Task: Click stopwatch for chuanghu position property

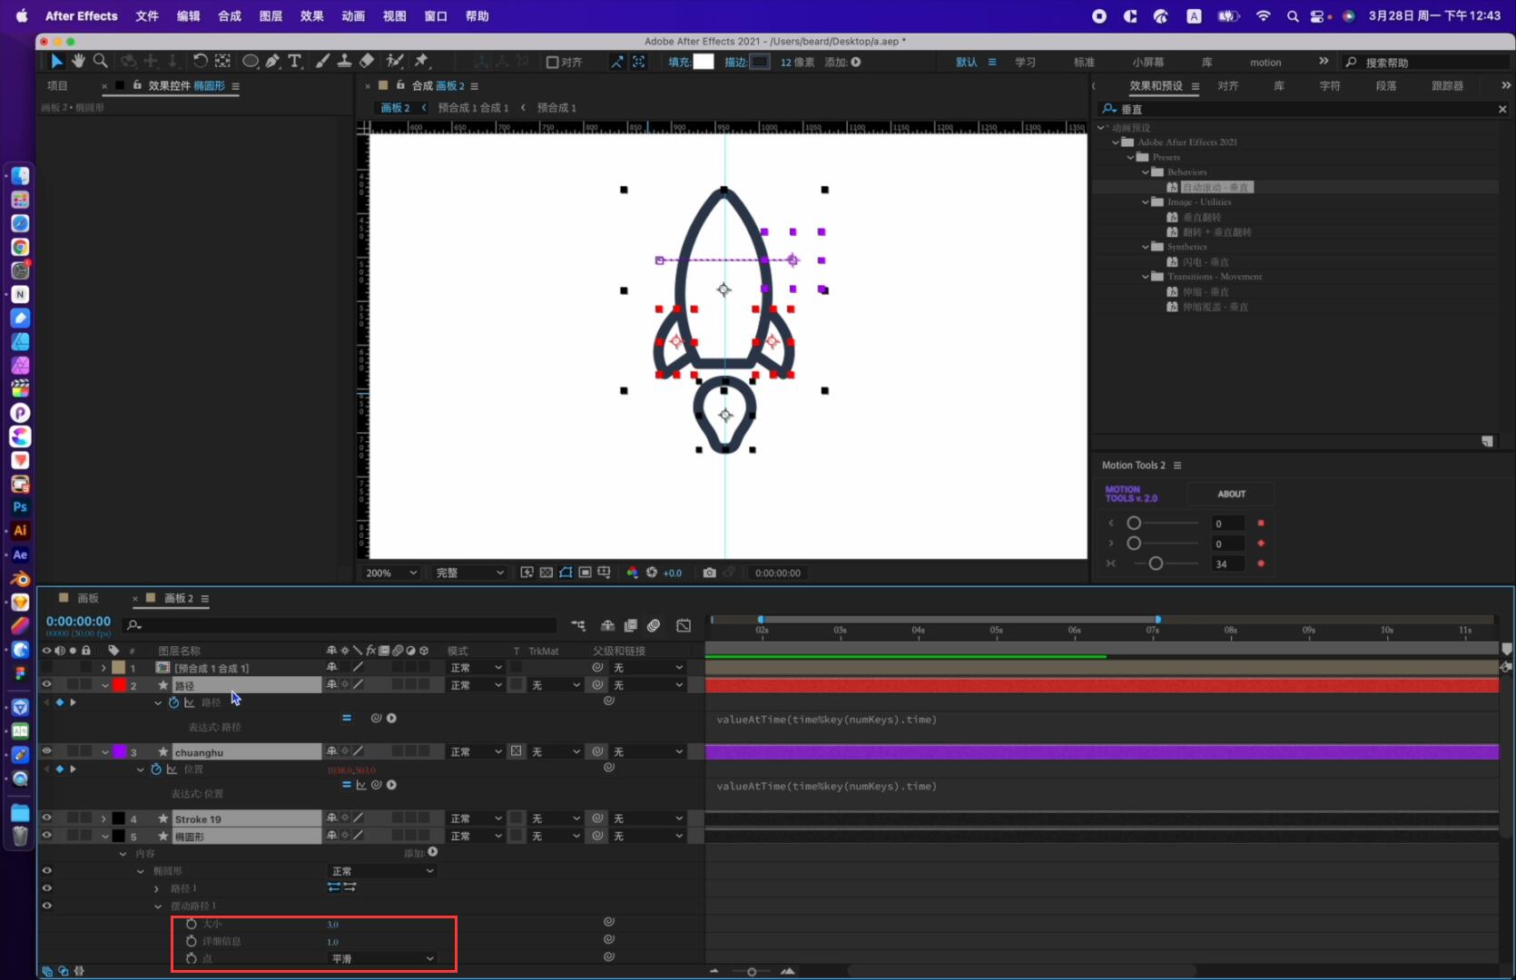Action: click(x=156, y=769)
